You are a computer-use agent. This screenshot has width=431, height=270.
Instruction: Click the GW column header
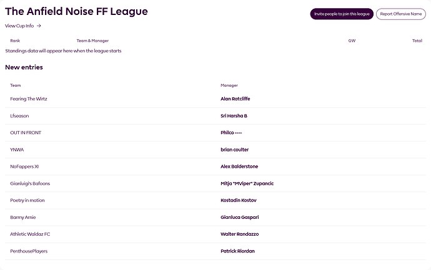[x=352, y=41]
